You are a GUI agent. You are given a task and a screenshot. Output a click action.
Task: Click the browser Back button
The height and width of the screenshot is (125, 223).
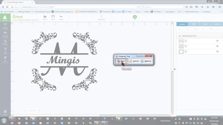(3, 7)
